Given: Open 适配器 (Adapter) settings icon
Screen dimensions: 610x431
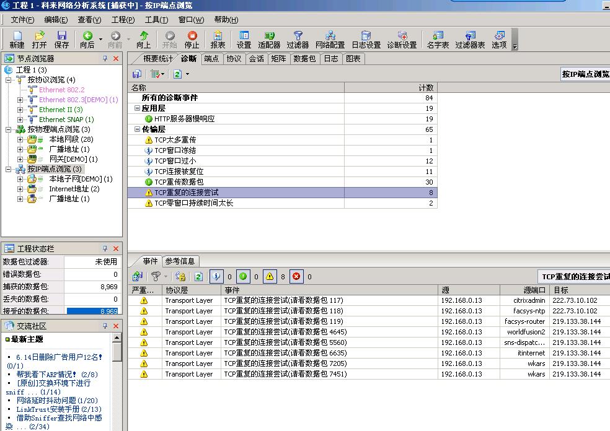Looking at the screenshot, I should [x=269, y=40].
